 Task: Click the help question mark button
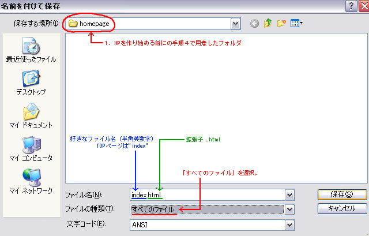coord(351,6)
